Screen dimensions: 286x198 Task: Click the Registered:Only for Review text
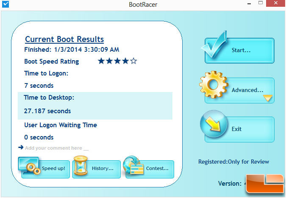click(233, 162)
